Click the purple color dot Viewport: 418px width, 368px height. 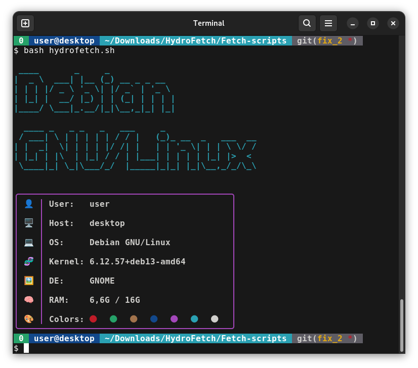point(174,319)
